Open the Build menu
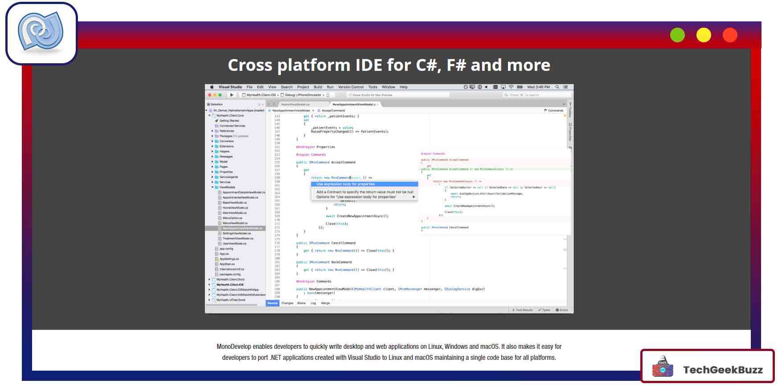The image size is (782, 388). 318,87
